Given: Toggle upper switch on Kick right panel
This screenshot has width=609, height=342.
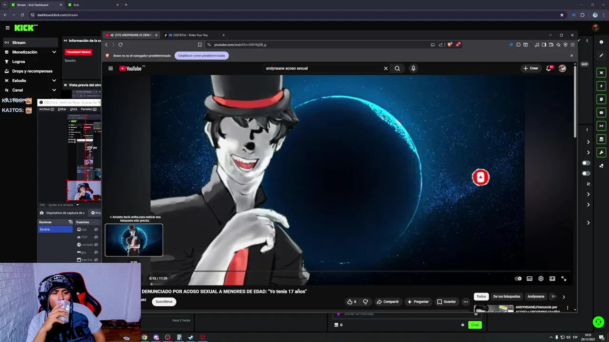Looking at the screenshot, I should [x=586, y=163].
